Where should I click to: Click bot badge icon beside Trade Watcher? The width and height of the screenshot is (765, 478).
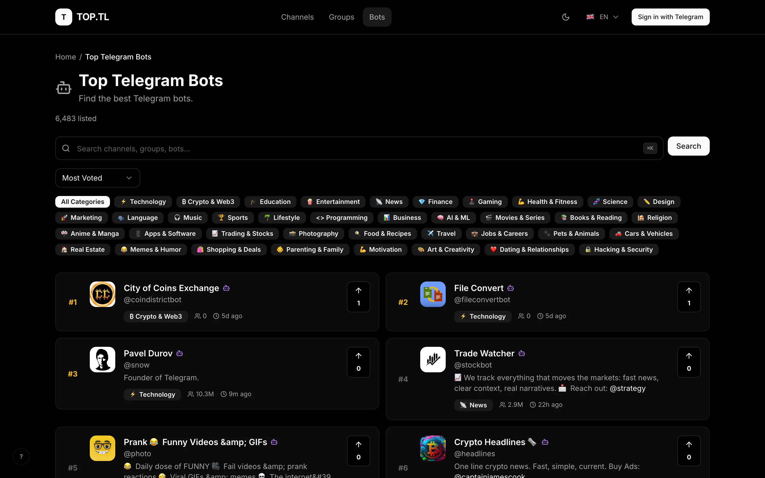point(522,353)
